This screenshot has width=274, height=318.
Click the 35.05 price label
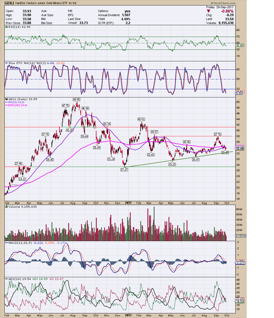coord(187,142)
